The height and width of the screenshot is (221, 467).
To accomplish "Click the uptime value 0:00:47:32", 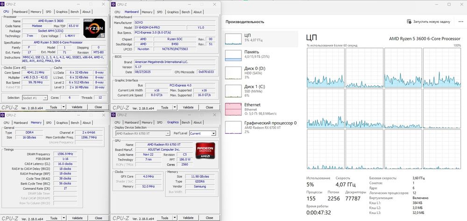I will pos(318,213).
